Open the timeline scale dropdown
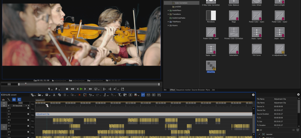The height and width of the screenshot is (138, 301). 26,106
